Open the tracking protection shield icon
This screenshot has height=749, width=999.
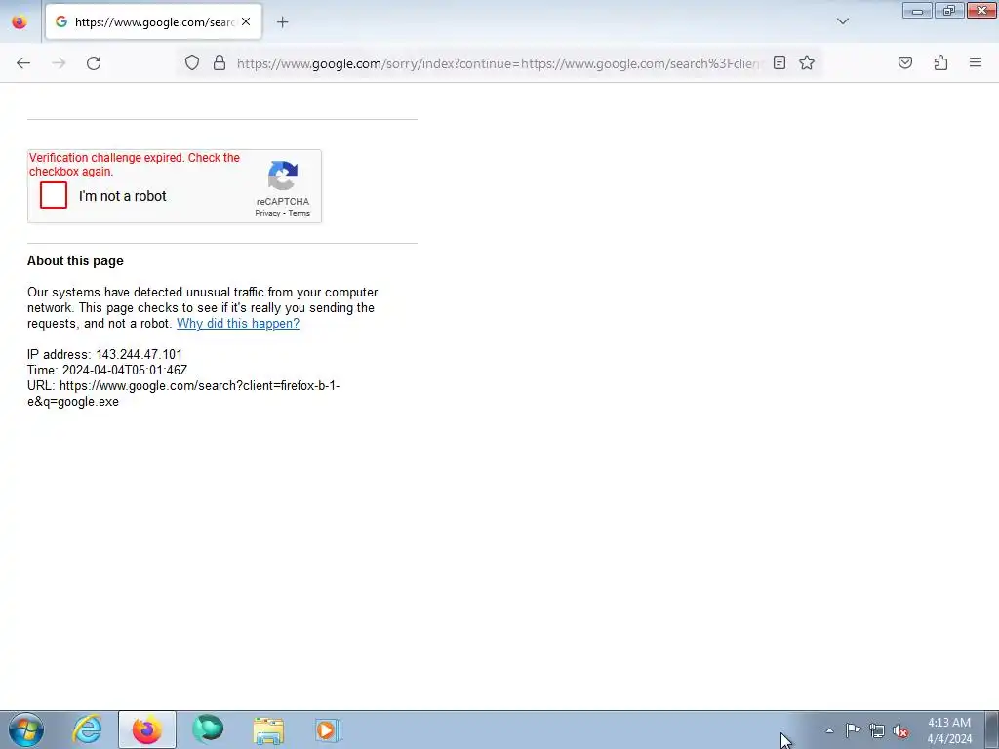pyautogui.click(x=192, y=62)
